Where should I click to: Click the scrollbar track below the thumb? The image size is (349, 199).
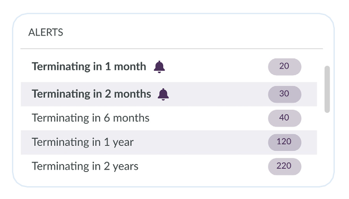coord(327,145)
